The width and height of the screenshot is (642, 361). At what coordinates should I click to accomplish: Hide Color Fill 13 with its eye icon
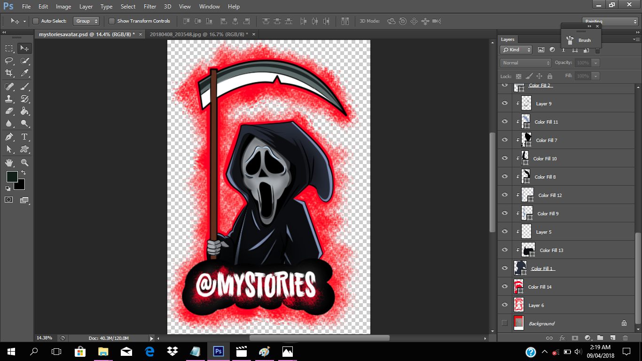[505, 250]
